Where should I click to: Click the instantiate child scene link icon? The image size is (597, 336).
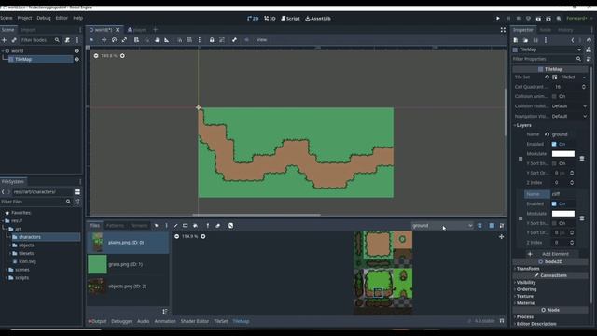pyautogui.click(x=14, y=40)
